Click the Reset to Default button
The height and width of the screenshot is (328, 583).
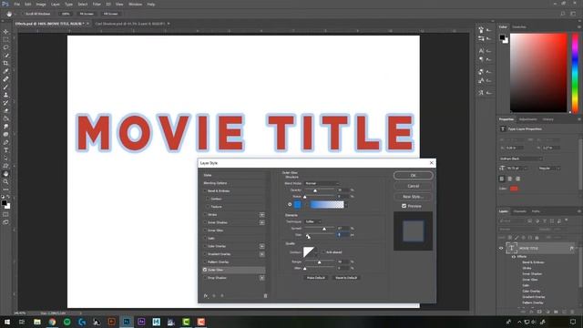346,278
